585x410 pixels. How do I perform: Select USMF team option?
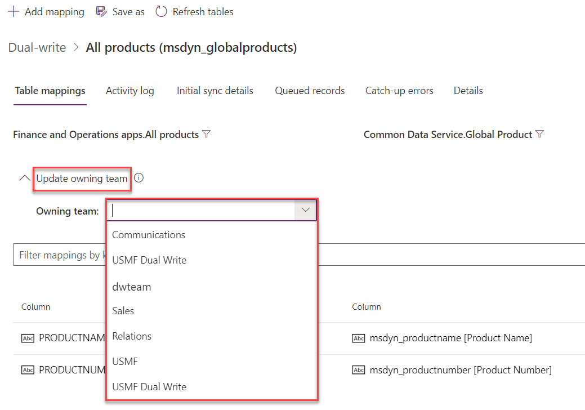[212, 362]
